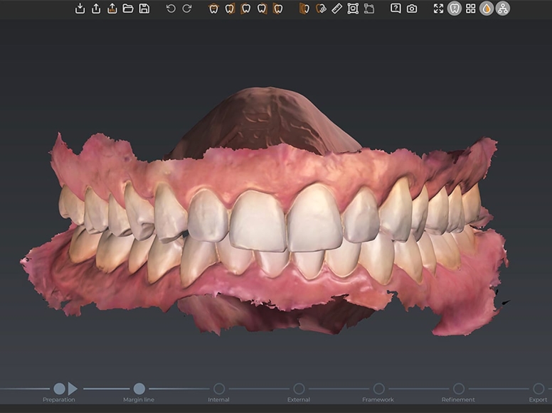The image size is (552, 413).
Task: Open the help question mark icon
Action: click(396, 9)
